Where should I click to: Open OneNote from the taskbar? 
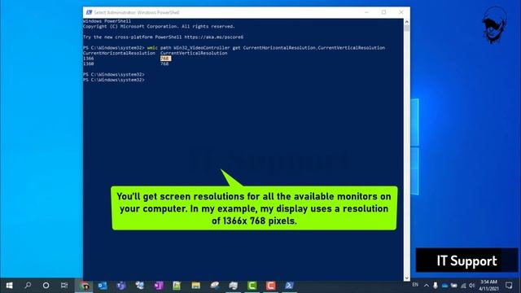pos(159,286)
